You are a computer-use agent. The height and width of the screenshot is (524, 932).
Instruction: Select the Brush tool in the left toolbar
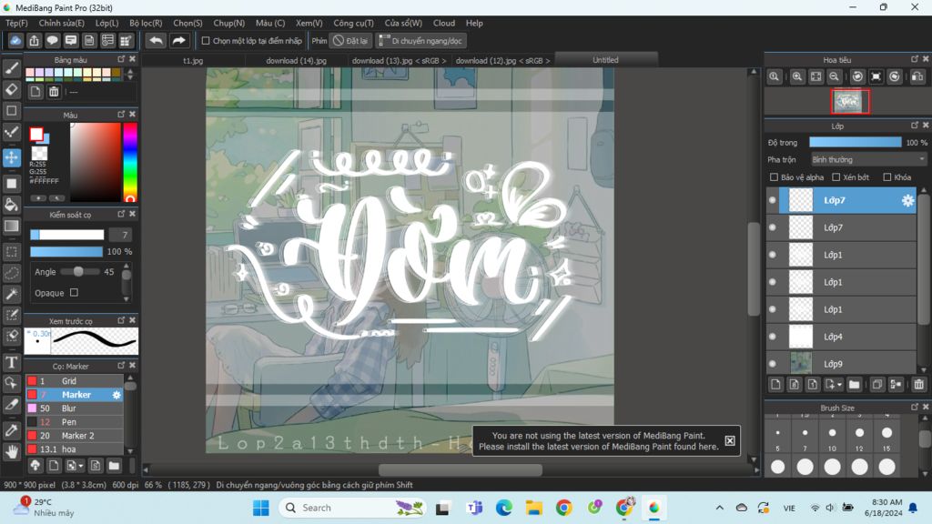tap(11, 68)
